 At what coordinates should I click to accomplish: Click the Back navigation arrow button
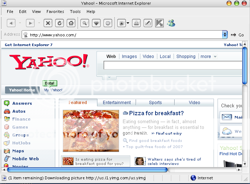(11, 23)
